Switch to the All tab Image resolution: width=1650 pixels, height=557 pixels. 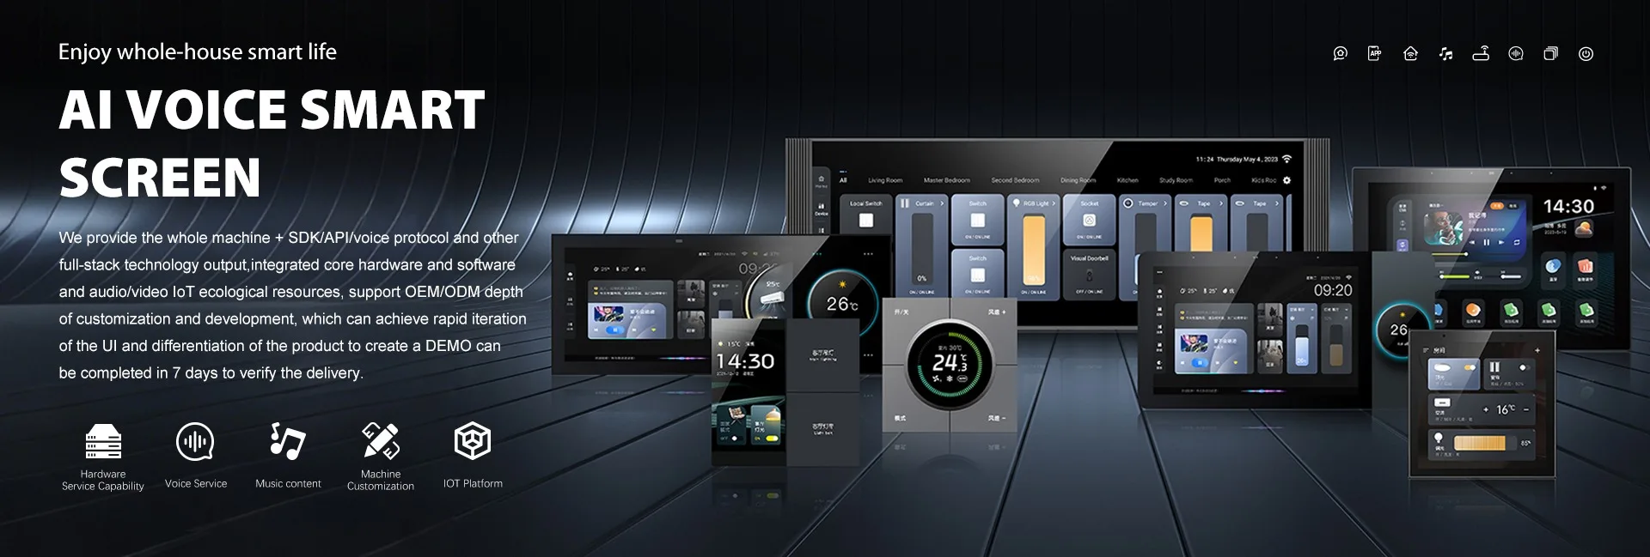[843, 180]
